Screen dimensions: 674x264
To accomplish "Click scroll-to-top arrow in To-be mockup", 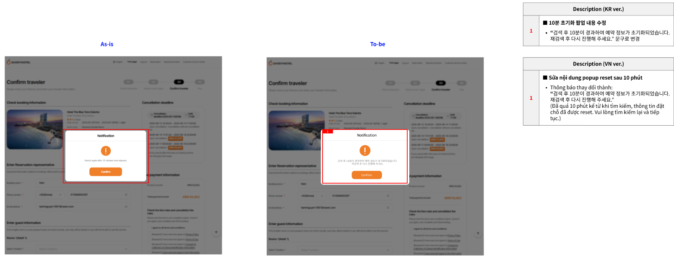I will coord(478,233).
